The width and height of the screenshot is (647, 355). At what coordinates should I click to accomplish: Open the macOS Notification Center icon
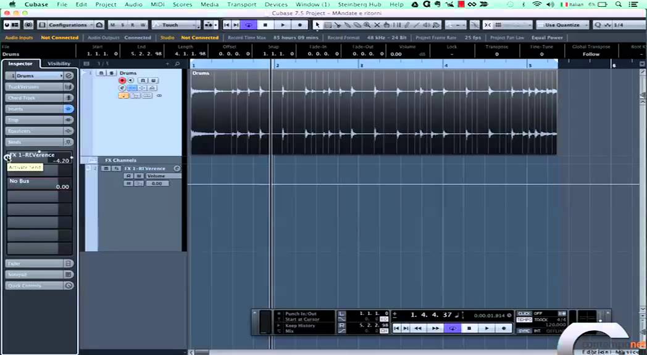[633, 4]
